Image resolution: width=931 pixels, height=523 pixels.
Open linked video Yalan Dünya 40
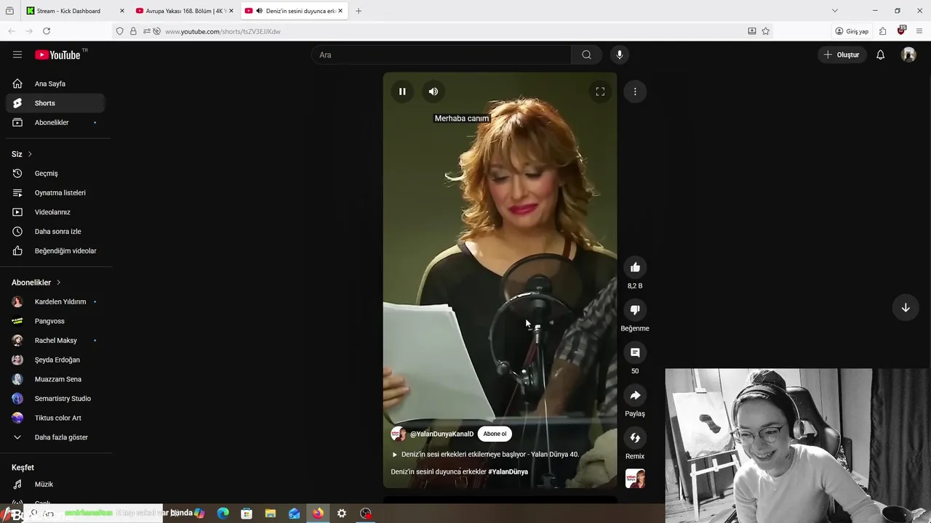485,454
